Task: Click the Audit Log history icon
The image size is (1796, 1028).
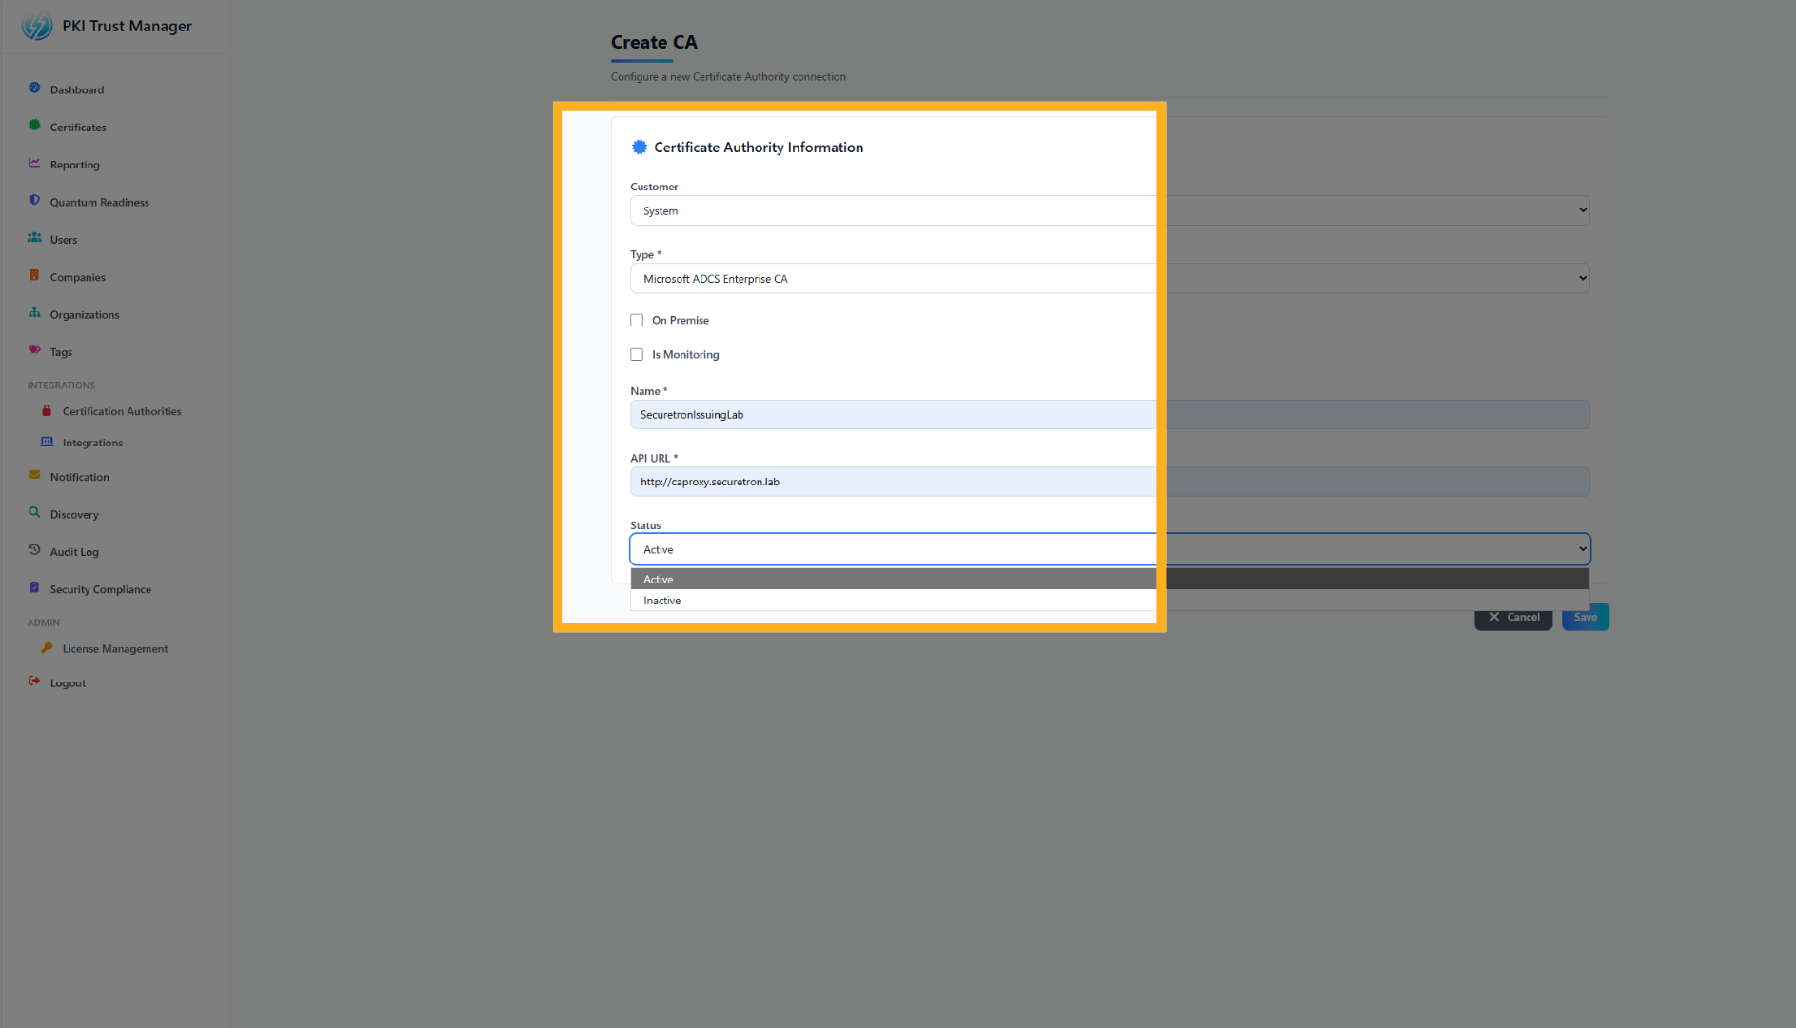Action: click(x=34, y=550)
